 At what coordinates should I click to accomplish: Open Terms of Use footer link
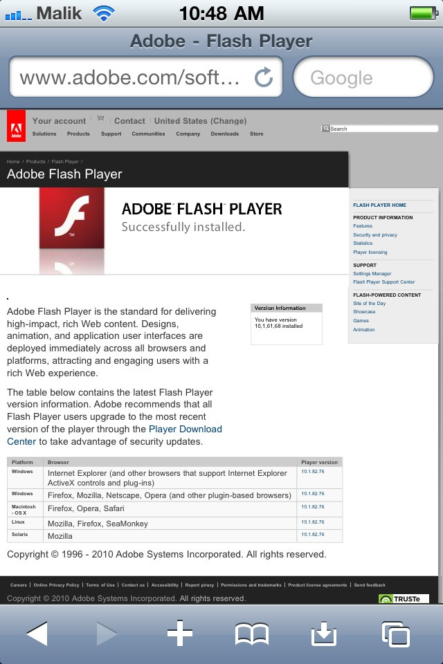click(x=100, y=585)
